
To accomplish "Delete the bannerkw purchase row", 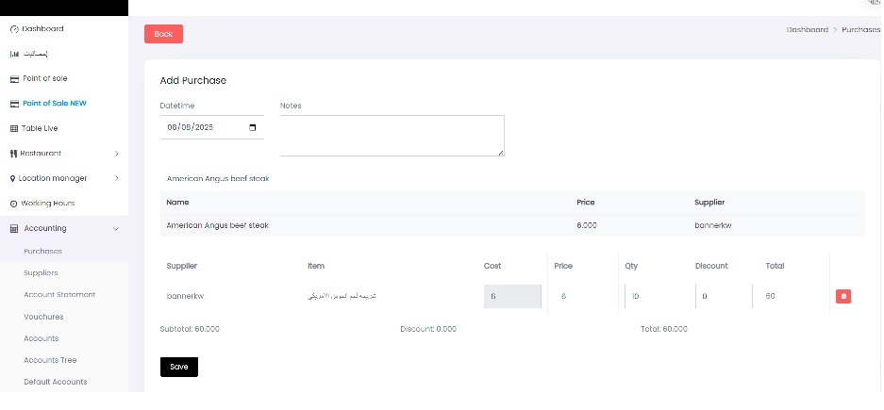I will coord(842,296).
